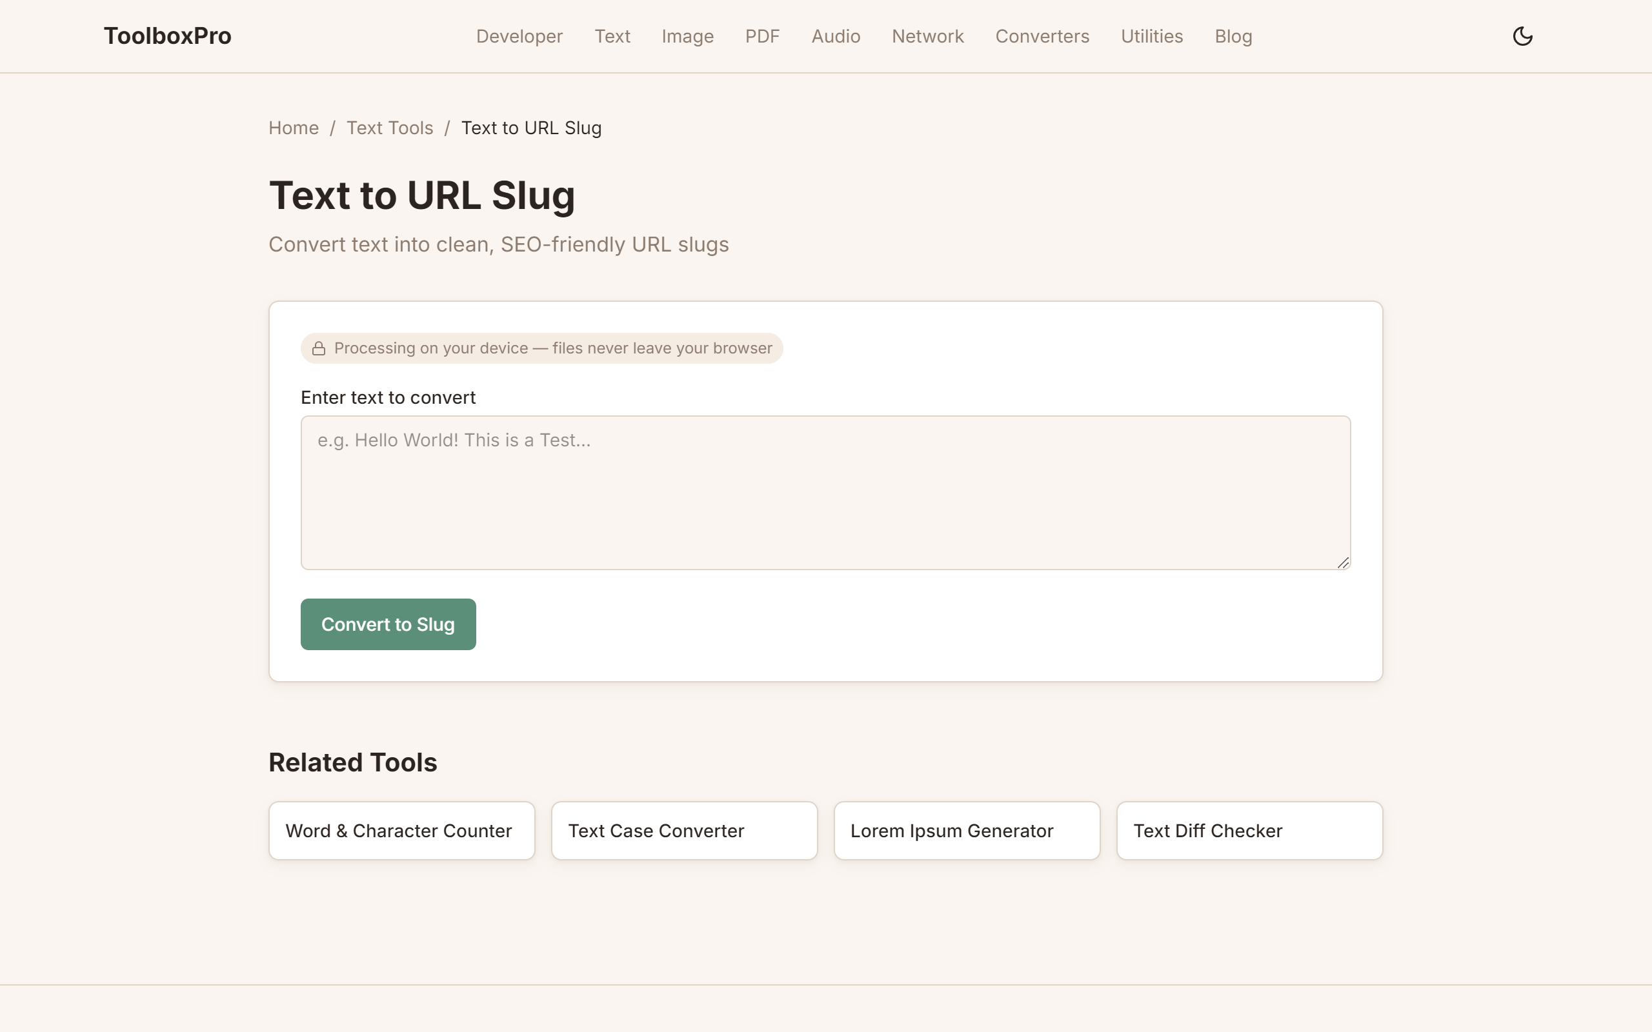Open the Utilities menu

pos(1152,36)
